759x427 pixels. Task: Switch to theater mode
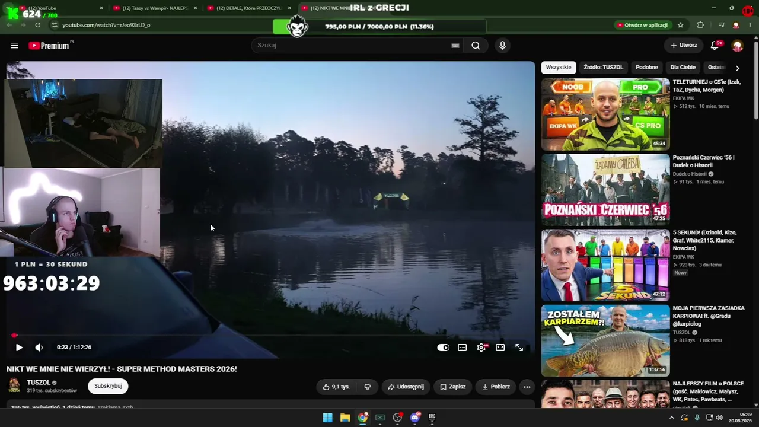click(x=500, y=348)
